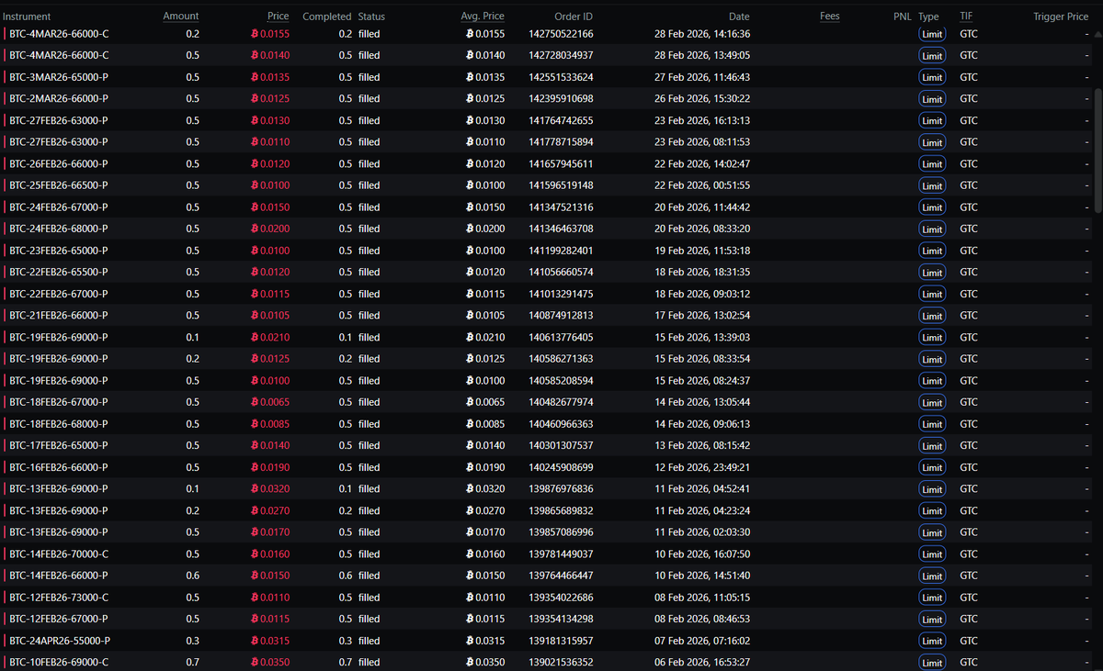Click Avg. Price value 0.0085
The height and width of the screenshot is (671, 1103).
point(485,424)
